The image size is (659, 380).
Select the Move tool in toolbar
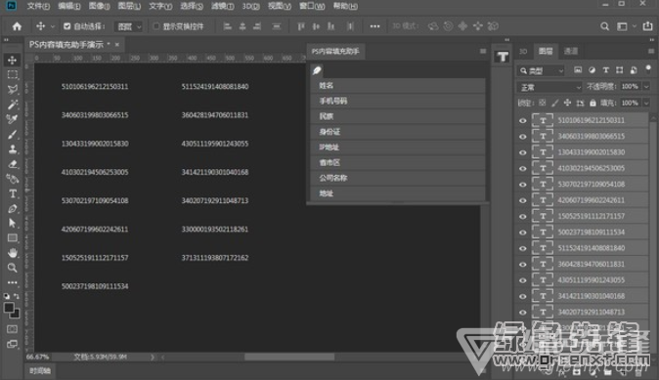[12, 60]
